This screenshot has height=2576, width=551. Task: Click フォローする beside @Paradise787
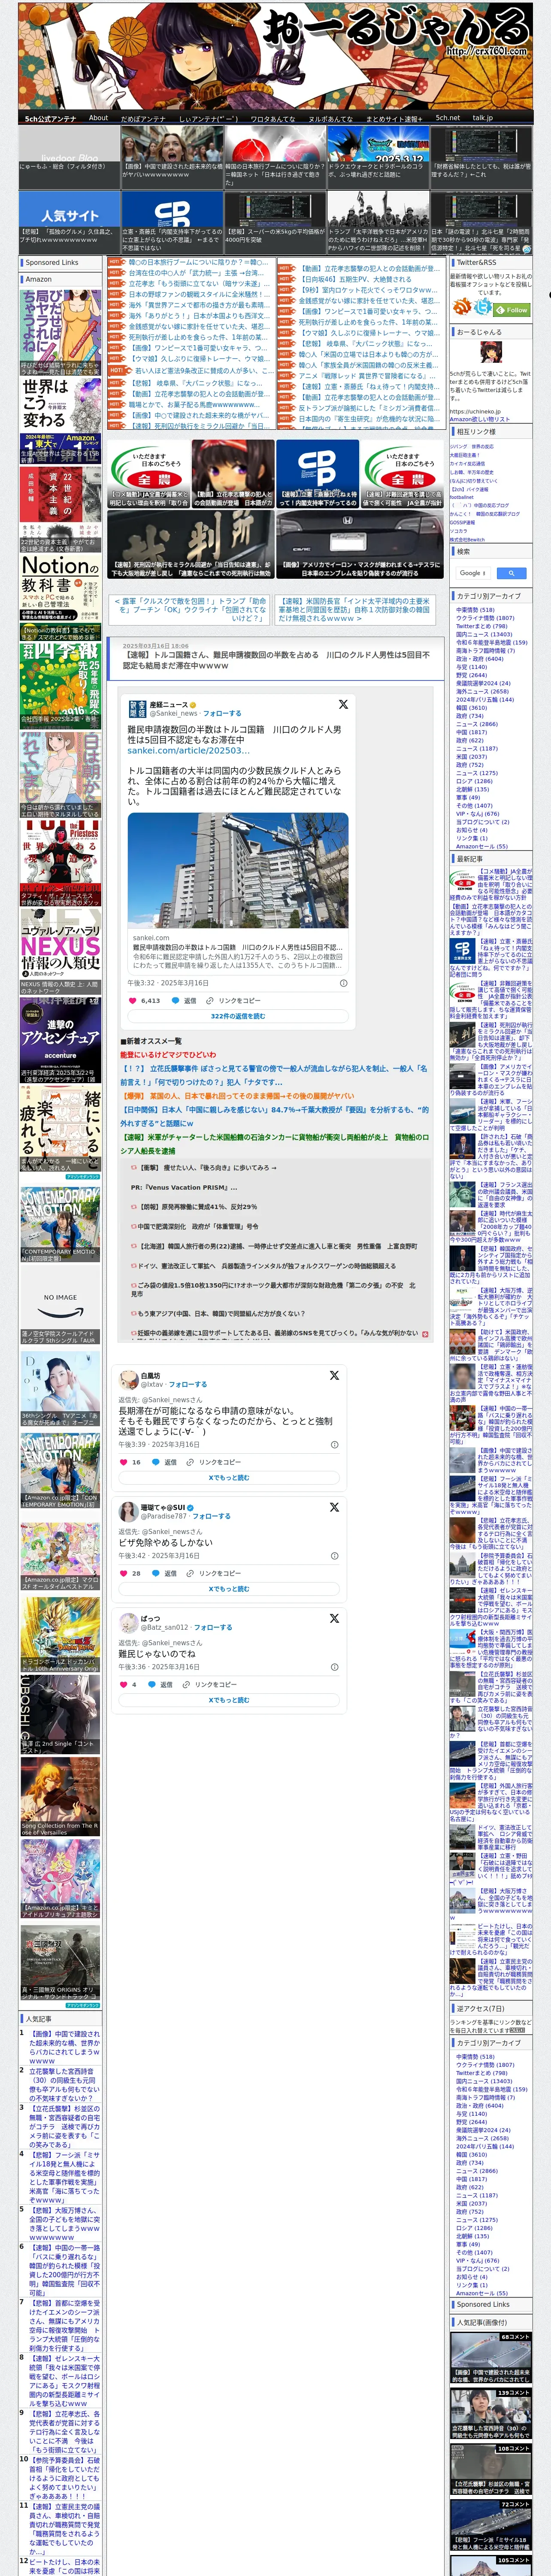tap(211, 1516)
